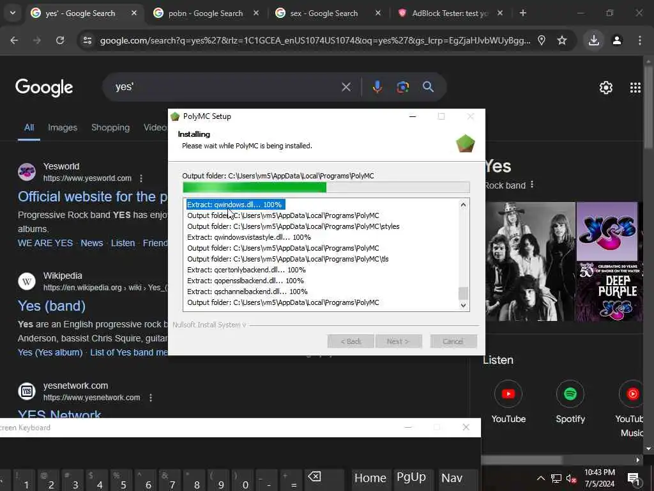Open YouTube listen icon
This screenshot has width=654, height=491.
tap(508, 394)
